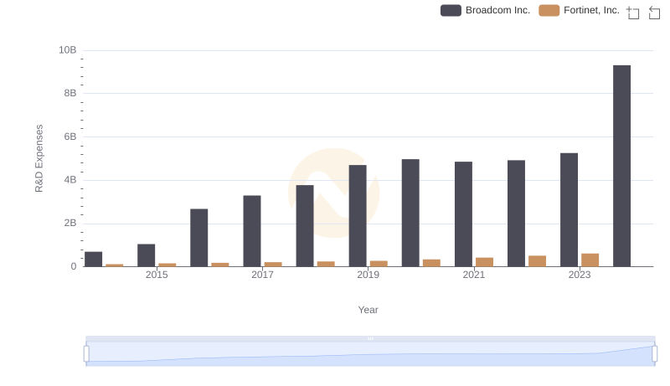This screenshot has width=670, height=386.
Task: Click Broadcom's dark legend color swatch
Action: [x=451, y=10]
